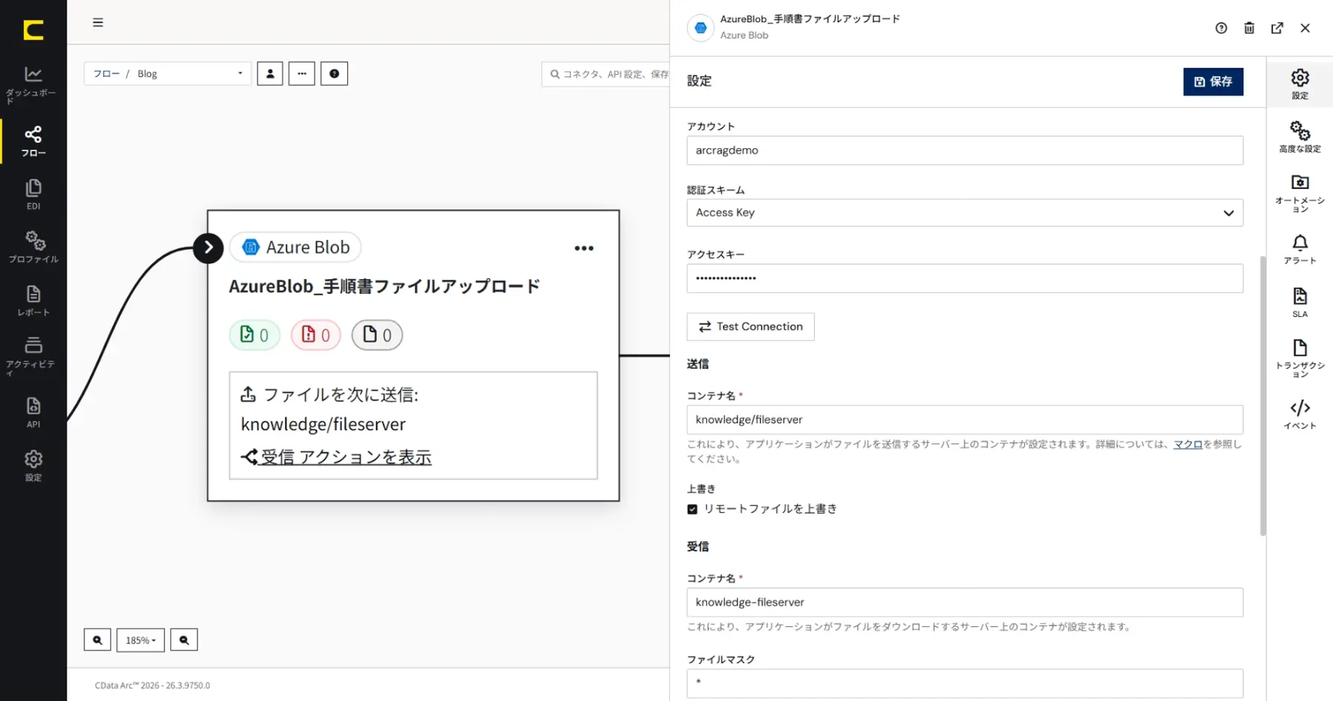
Task: Open the info icon button in flow toolbar
Action: click(334, 73)
